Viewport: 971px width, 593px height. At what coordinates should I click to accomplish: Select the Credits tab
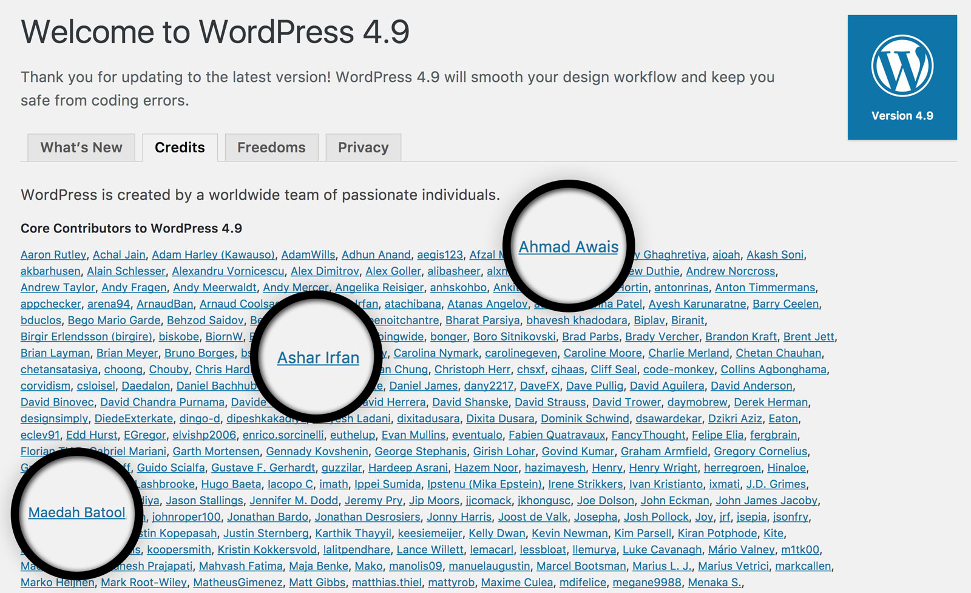[180, 147]
